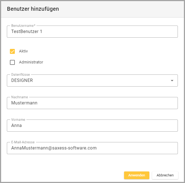
Task: Click the E-Mail-Adresse field label
Action: [23, 142]
